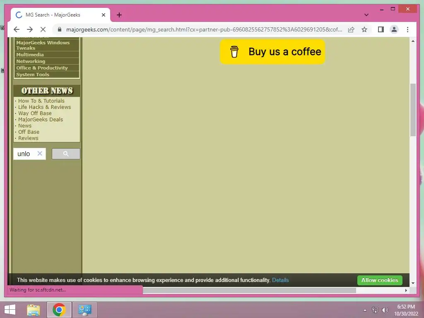Open the network tray icon
The image size is (424, 318).
375,310
